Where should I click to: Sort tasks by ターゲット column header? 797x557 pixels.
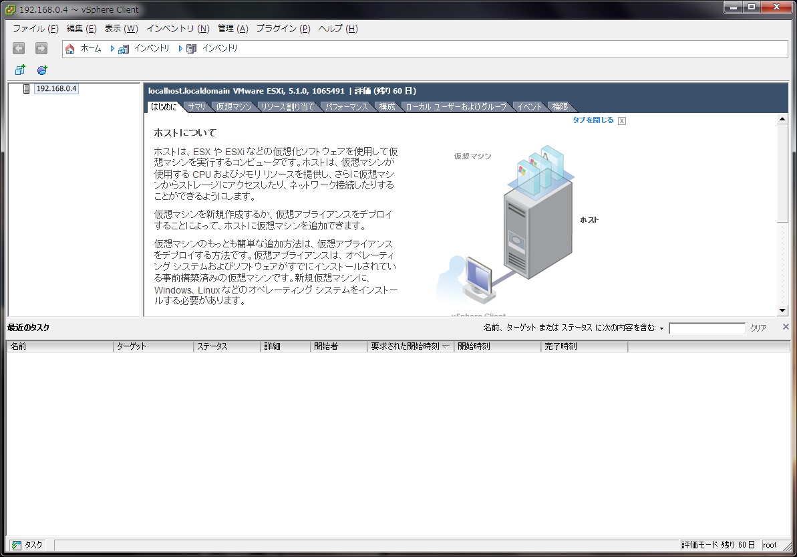tap(153, 346)
